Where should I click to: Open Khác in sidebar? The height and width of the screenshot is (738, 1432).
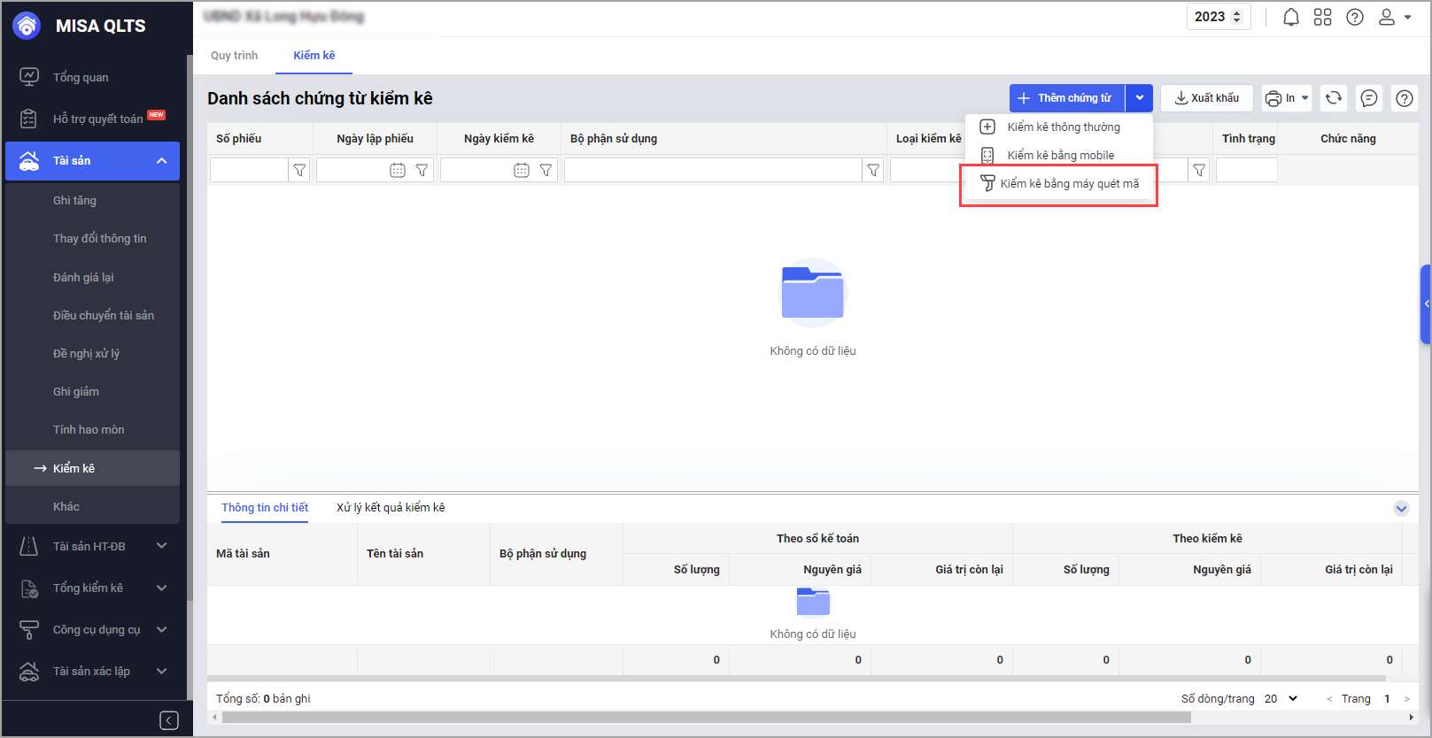[x=66, y=507]
